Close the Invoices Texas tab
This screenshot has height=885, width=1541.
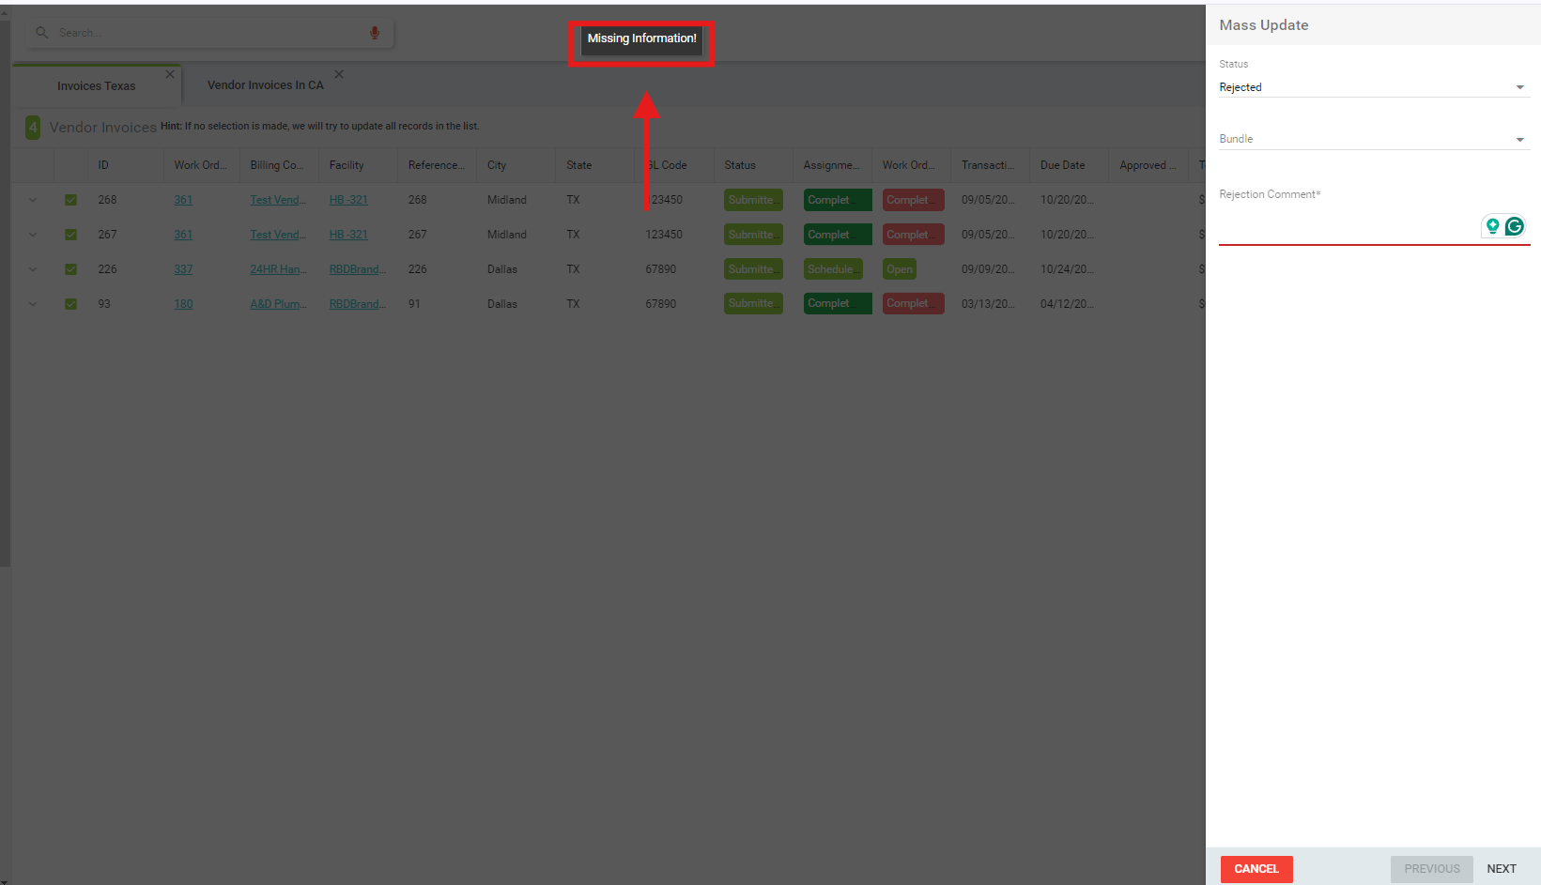pyautogui.click(x=170, y=74)
